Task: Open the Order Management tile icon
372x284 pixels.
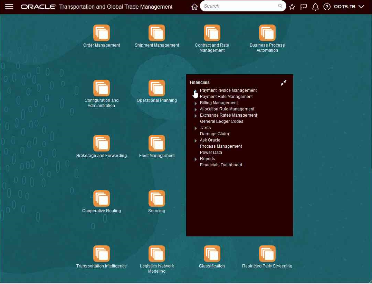Action: pyautogui.click(x=102, y=33)
